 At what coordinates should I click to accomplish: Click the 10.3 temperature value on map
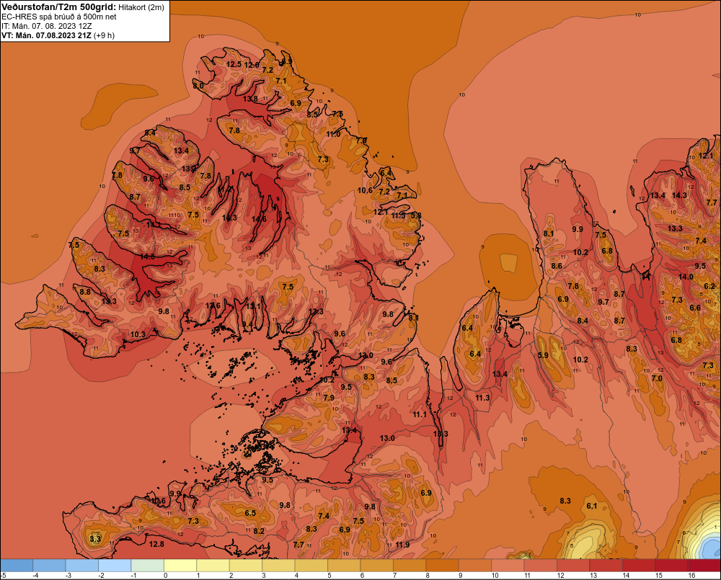click(138, 334)
